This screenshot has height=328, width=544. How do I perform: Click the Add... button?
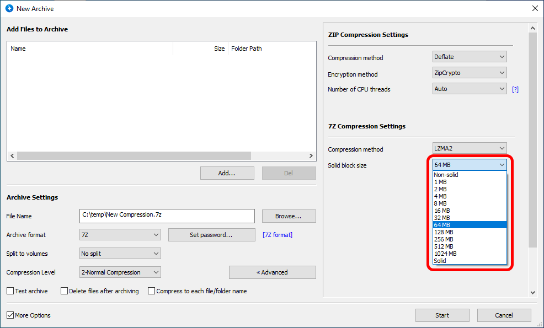point(227,173)
